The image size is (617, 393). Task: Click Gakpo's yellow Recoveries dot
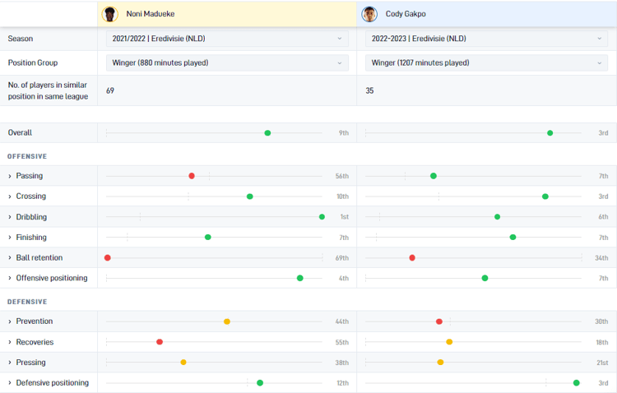point(449,342)
